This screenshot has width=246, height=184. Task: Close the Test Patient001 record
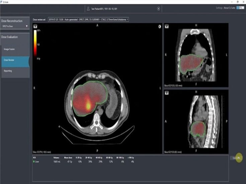(159, 8)
